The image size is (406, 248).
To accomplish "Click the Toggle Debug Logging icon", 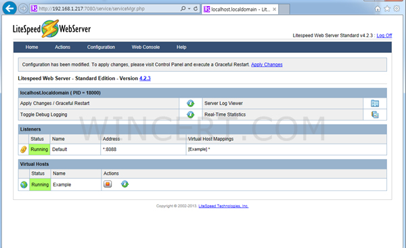I will click(x=191, y=115).
